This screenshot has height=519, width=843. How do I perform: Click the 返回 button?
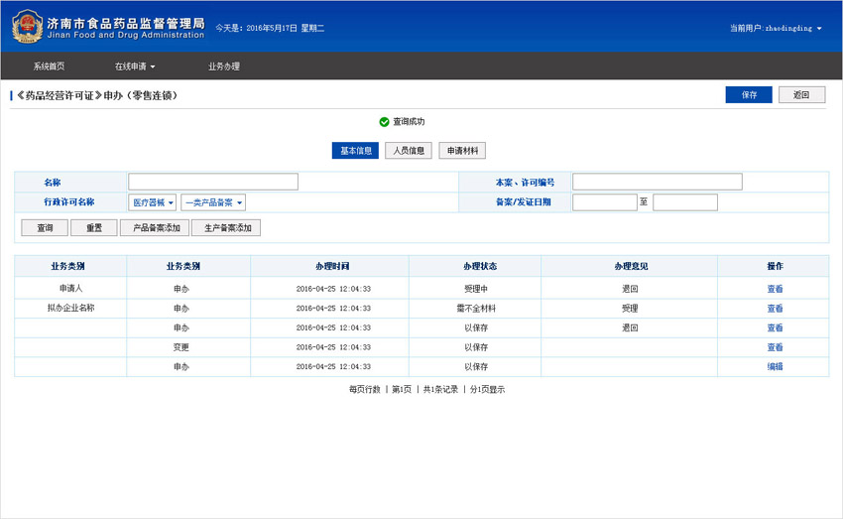(801, 95)
